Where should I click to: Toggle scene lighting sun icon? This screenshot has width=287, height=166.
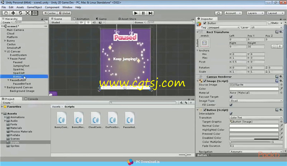[88, 22]
